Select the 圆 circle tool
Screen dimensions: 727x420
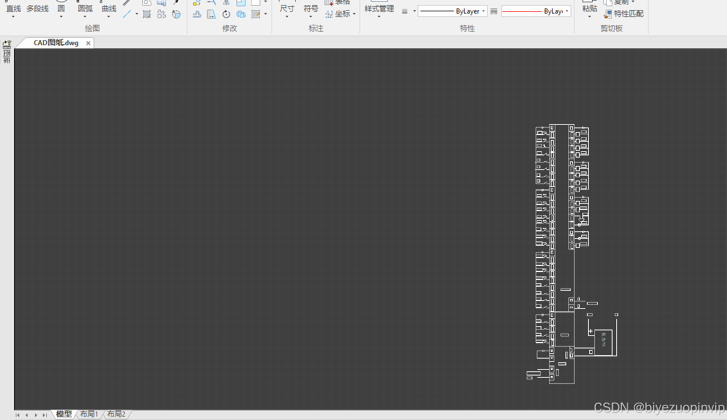point(61,8)
